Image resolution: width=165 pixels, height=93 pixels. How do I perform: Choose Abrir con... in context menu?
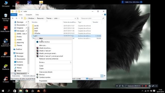pyautogui.click(x=54, y=45)
